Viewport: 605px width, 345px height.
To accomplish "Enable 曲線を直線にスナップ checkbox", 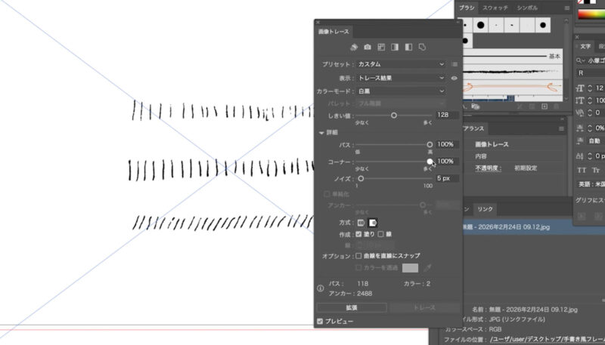I will 358,256.
